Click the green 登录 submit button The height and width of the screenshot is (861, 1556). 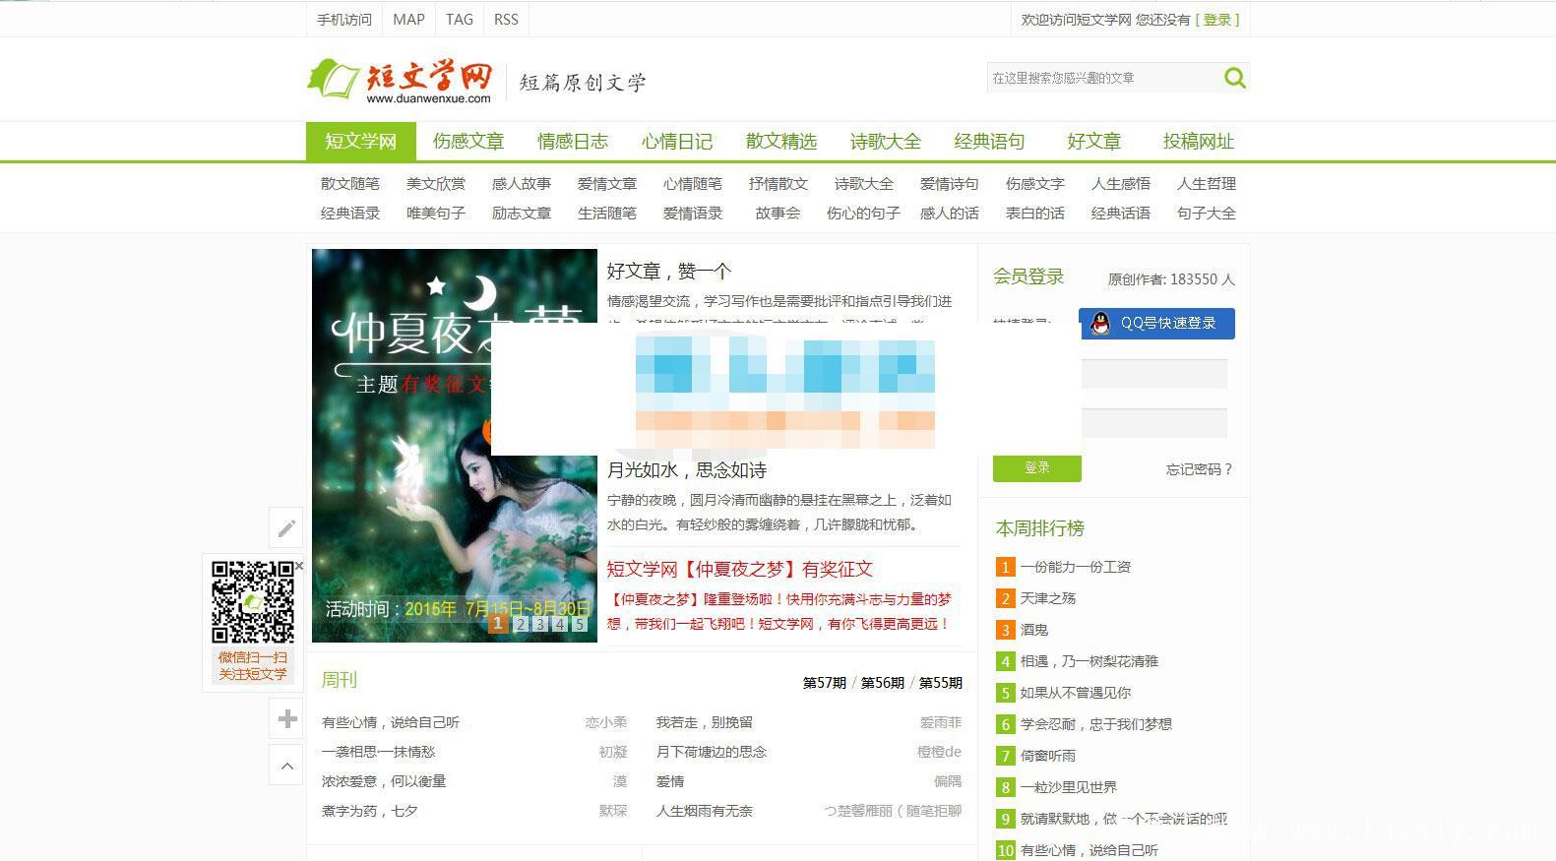[x=1036, y=468]
